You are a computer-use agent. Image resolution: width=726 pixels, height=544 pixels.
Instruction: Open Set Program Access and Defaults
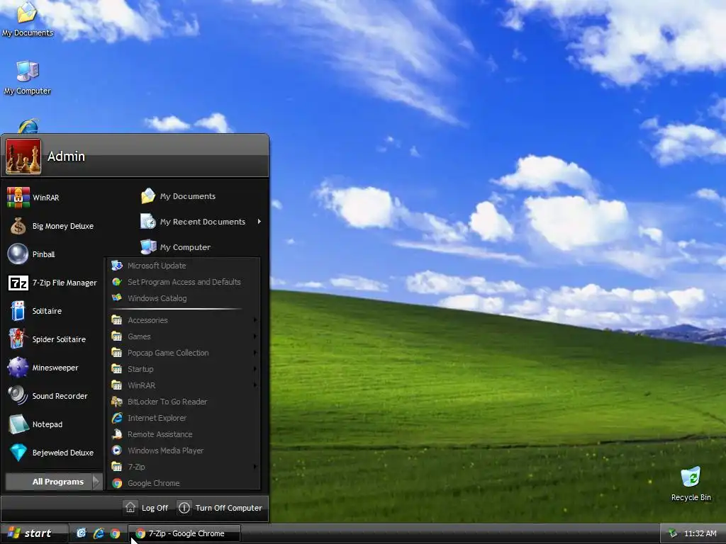coord(184,282)
